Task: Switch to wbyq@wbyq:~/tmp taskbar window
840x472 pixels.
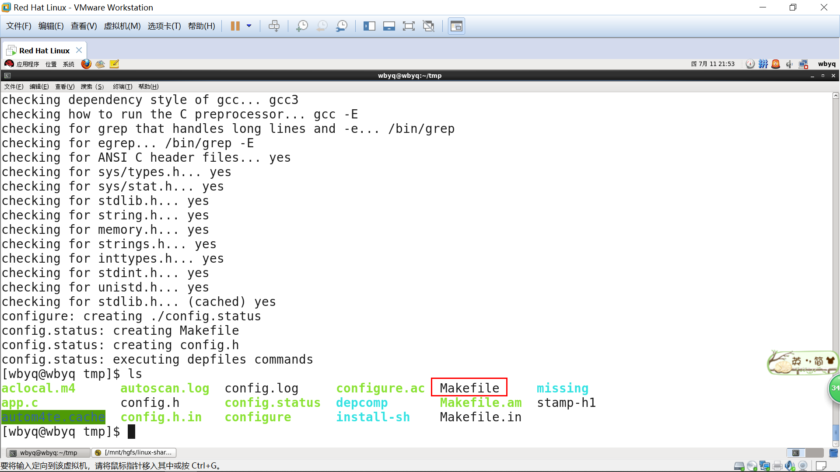Action: click(48, 453)
